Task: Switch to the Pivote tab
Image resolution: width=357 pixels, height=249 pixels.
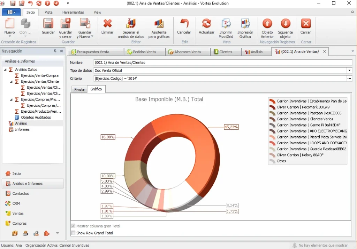Action: 79,89
